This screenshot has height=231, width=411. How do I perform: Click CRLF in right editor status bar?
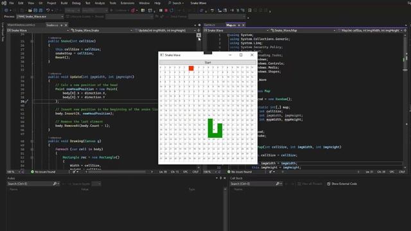(x=402, y=172)
